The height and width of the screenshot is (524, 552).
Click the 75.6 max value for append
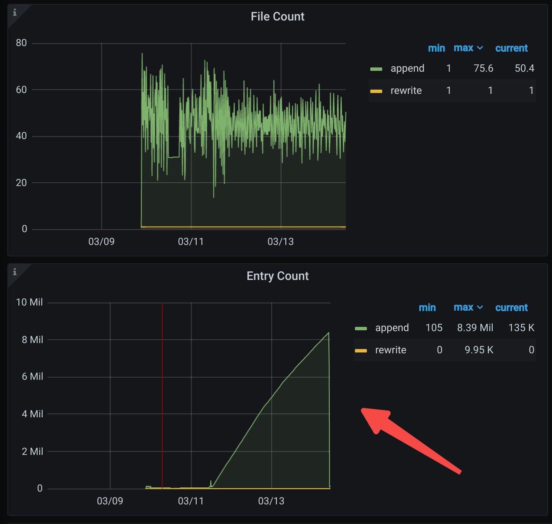click(483, 68)
